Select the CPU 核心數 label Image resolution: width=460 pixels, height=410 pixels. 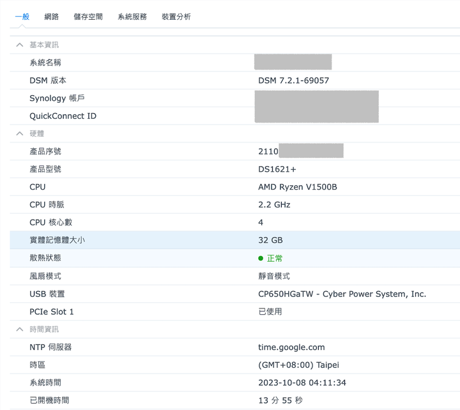tap(50, 223)
